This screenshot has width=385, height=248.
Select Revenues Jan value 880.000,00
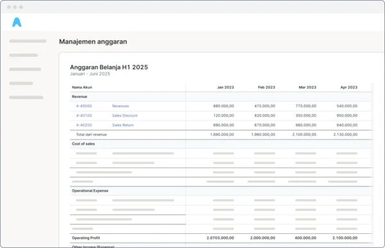pyautogui.click(x=223, y=106)
